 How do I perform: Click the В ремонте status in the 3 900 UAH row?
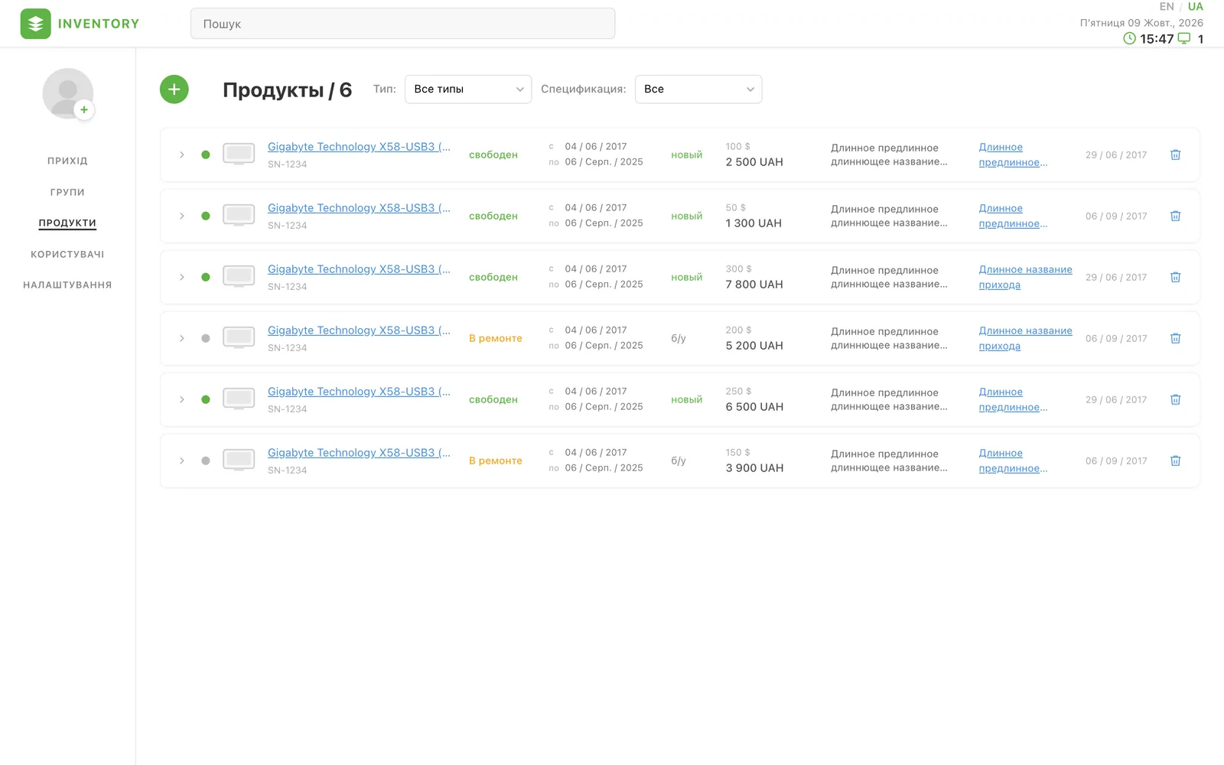pos(496,461)
